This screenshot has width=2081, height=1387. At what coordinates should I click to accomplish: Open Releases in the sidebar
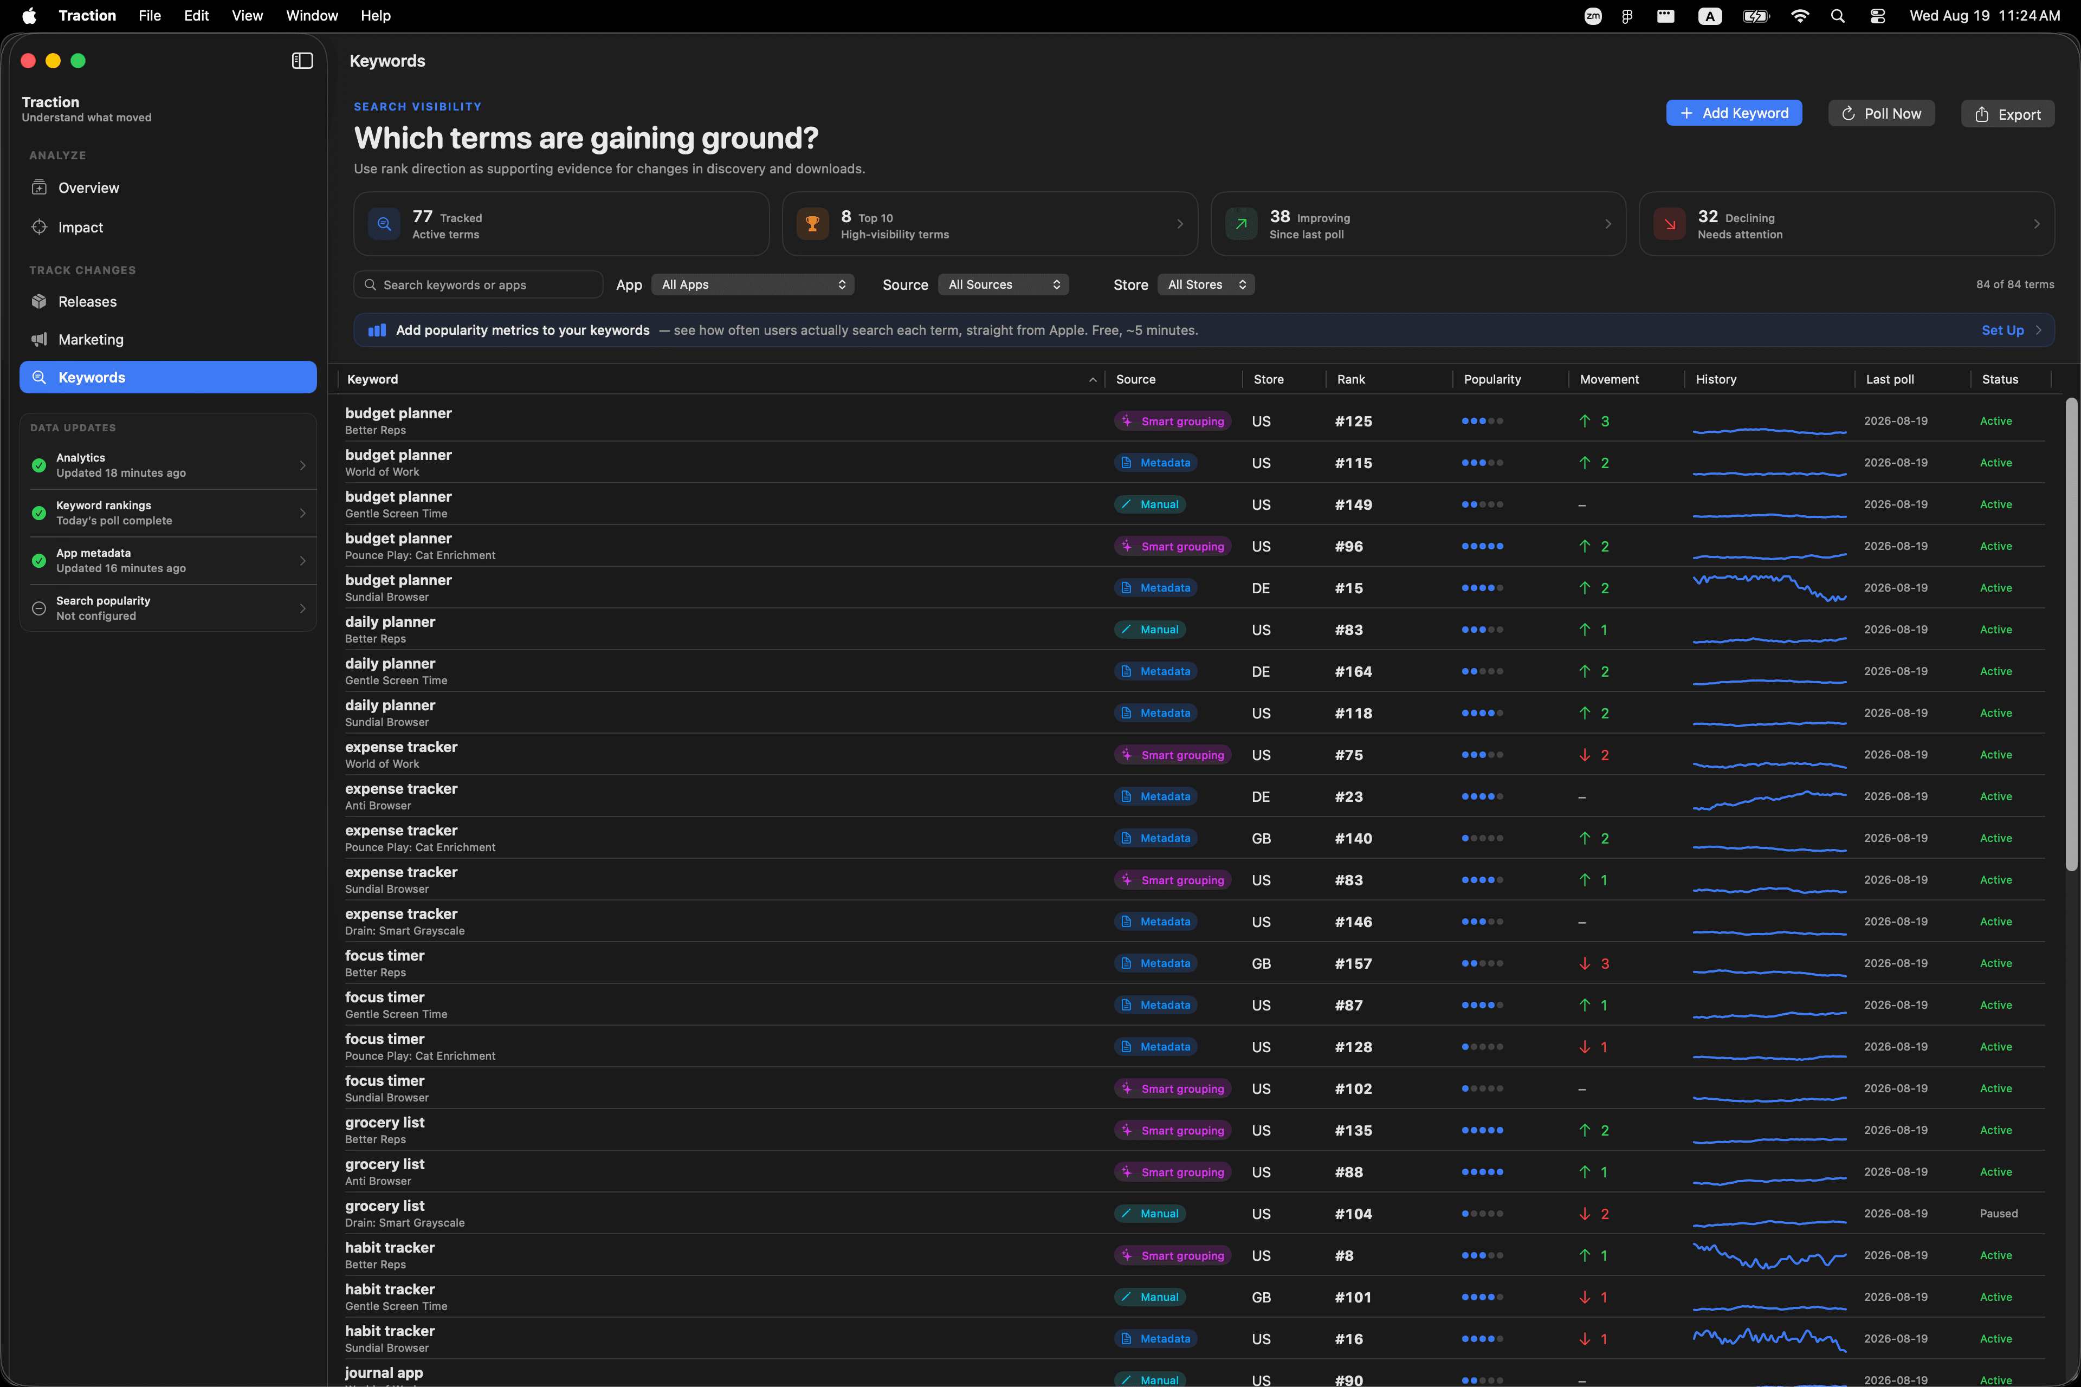(x=168, y=302)
